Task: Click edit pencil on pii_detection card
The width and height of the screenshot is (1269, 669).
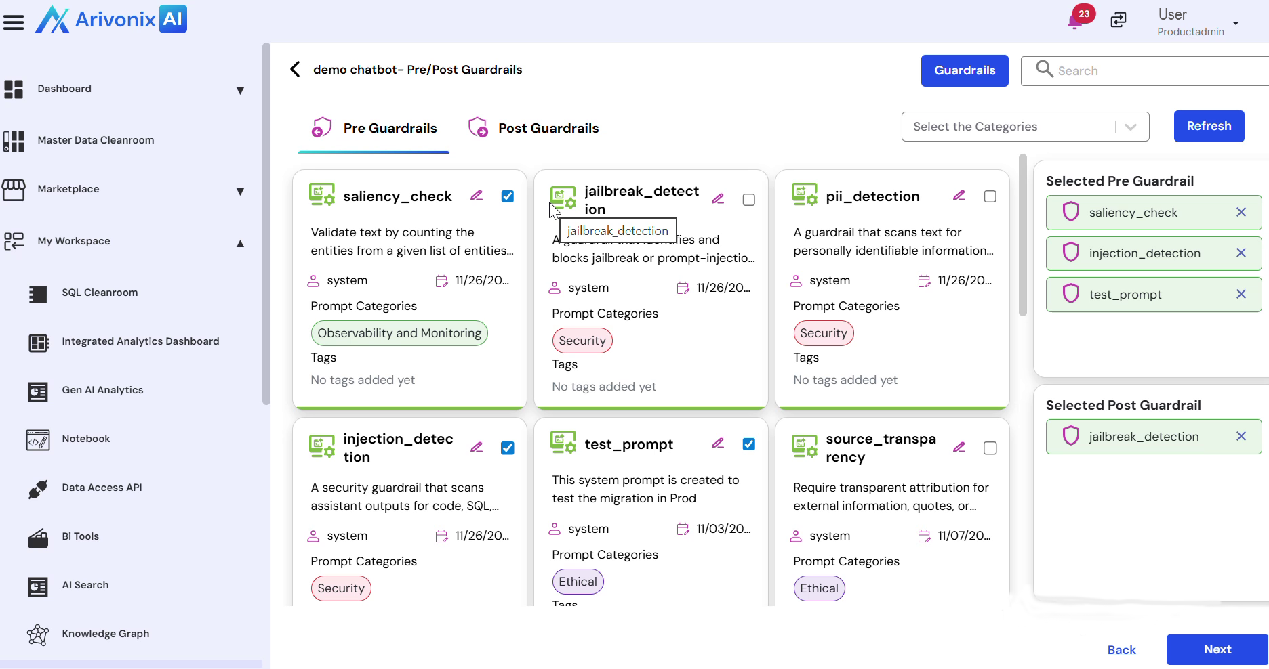Action: pos(959,196)
